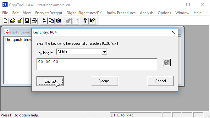Open a file with the folder icon
210x118 pixels.
(13, 21)
